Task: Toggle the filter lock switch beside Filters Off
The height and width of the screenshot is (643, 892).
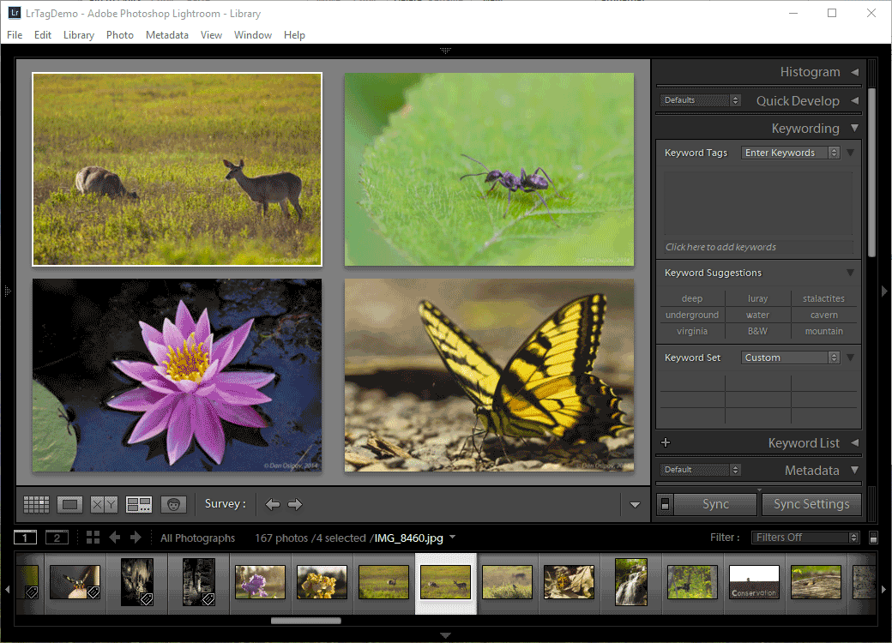Action: click(x=873, y=538)
